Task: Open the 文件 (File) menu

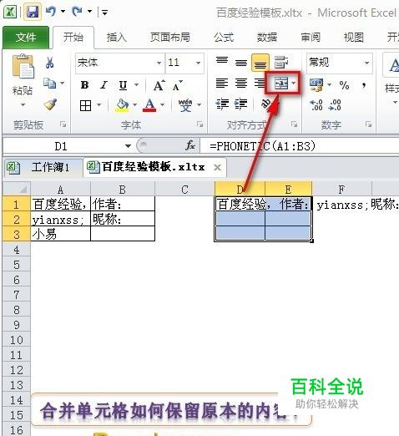Action: coord(26,38)
